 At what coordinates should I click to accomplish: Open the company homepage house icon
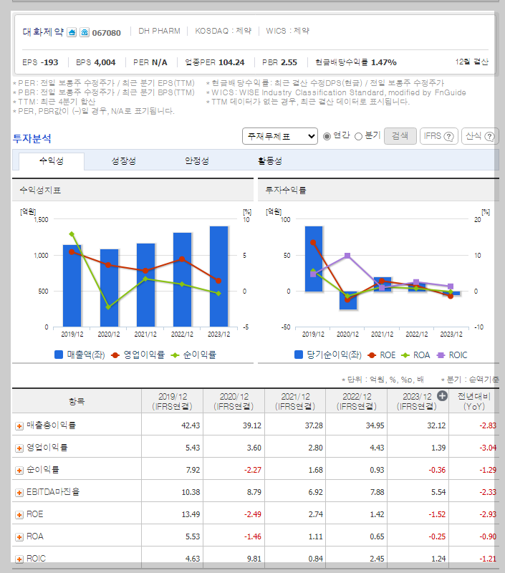(x=72, y=32)
